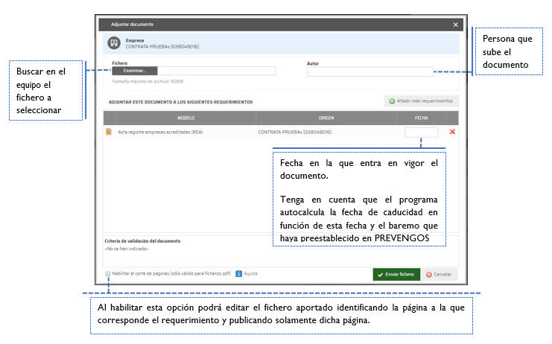Click Añadir más requerimientos
The width and height of the screenshot is (552, 344).
pyautogui.click(x=419, y=101)
